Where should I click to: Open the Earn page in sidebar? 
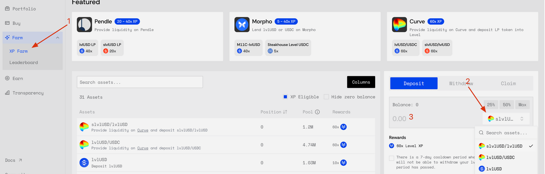18,78
